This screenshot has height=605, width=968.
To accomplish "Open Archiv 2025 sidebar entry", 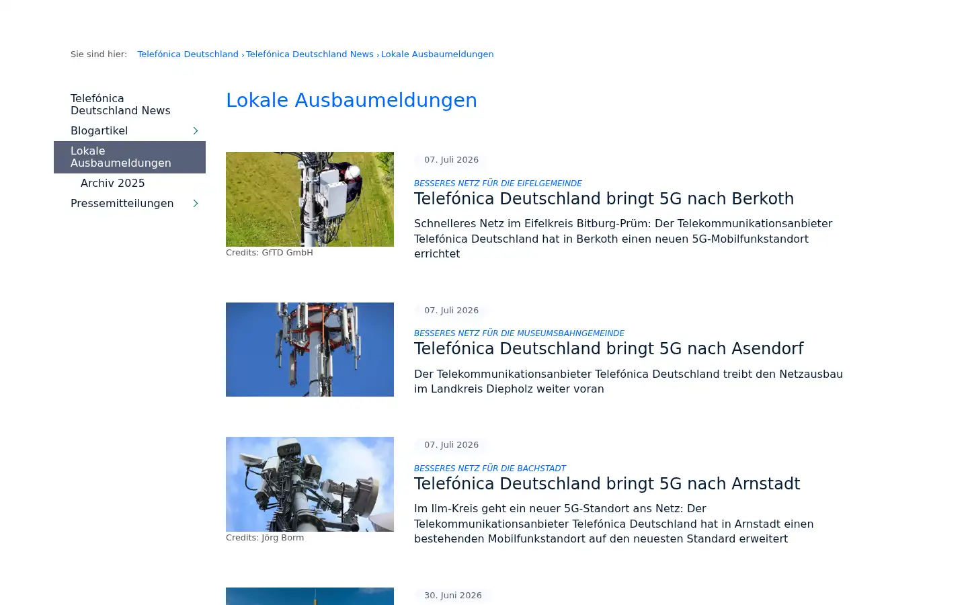I will pyautogui.click(x=112, y=183).
